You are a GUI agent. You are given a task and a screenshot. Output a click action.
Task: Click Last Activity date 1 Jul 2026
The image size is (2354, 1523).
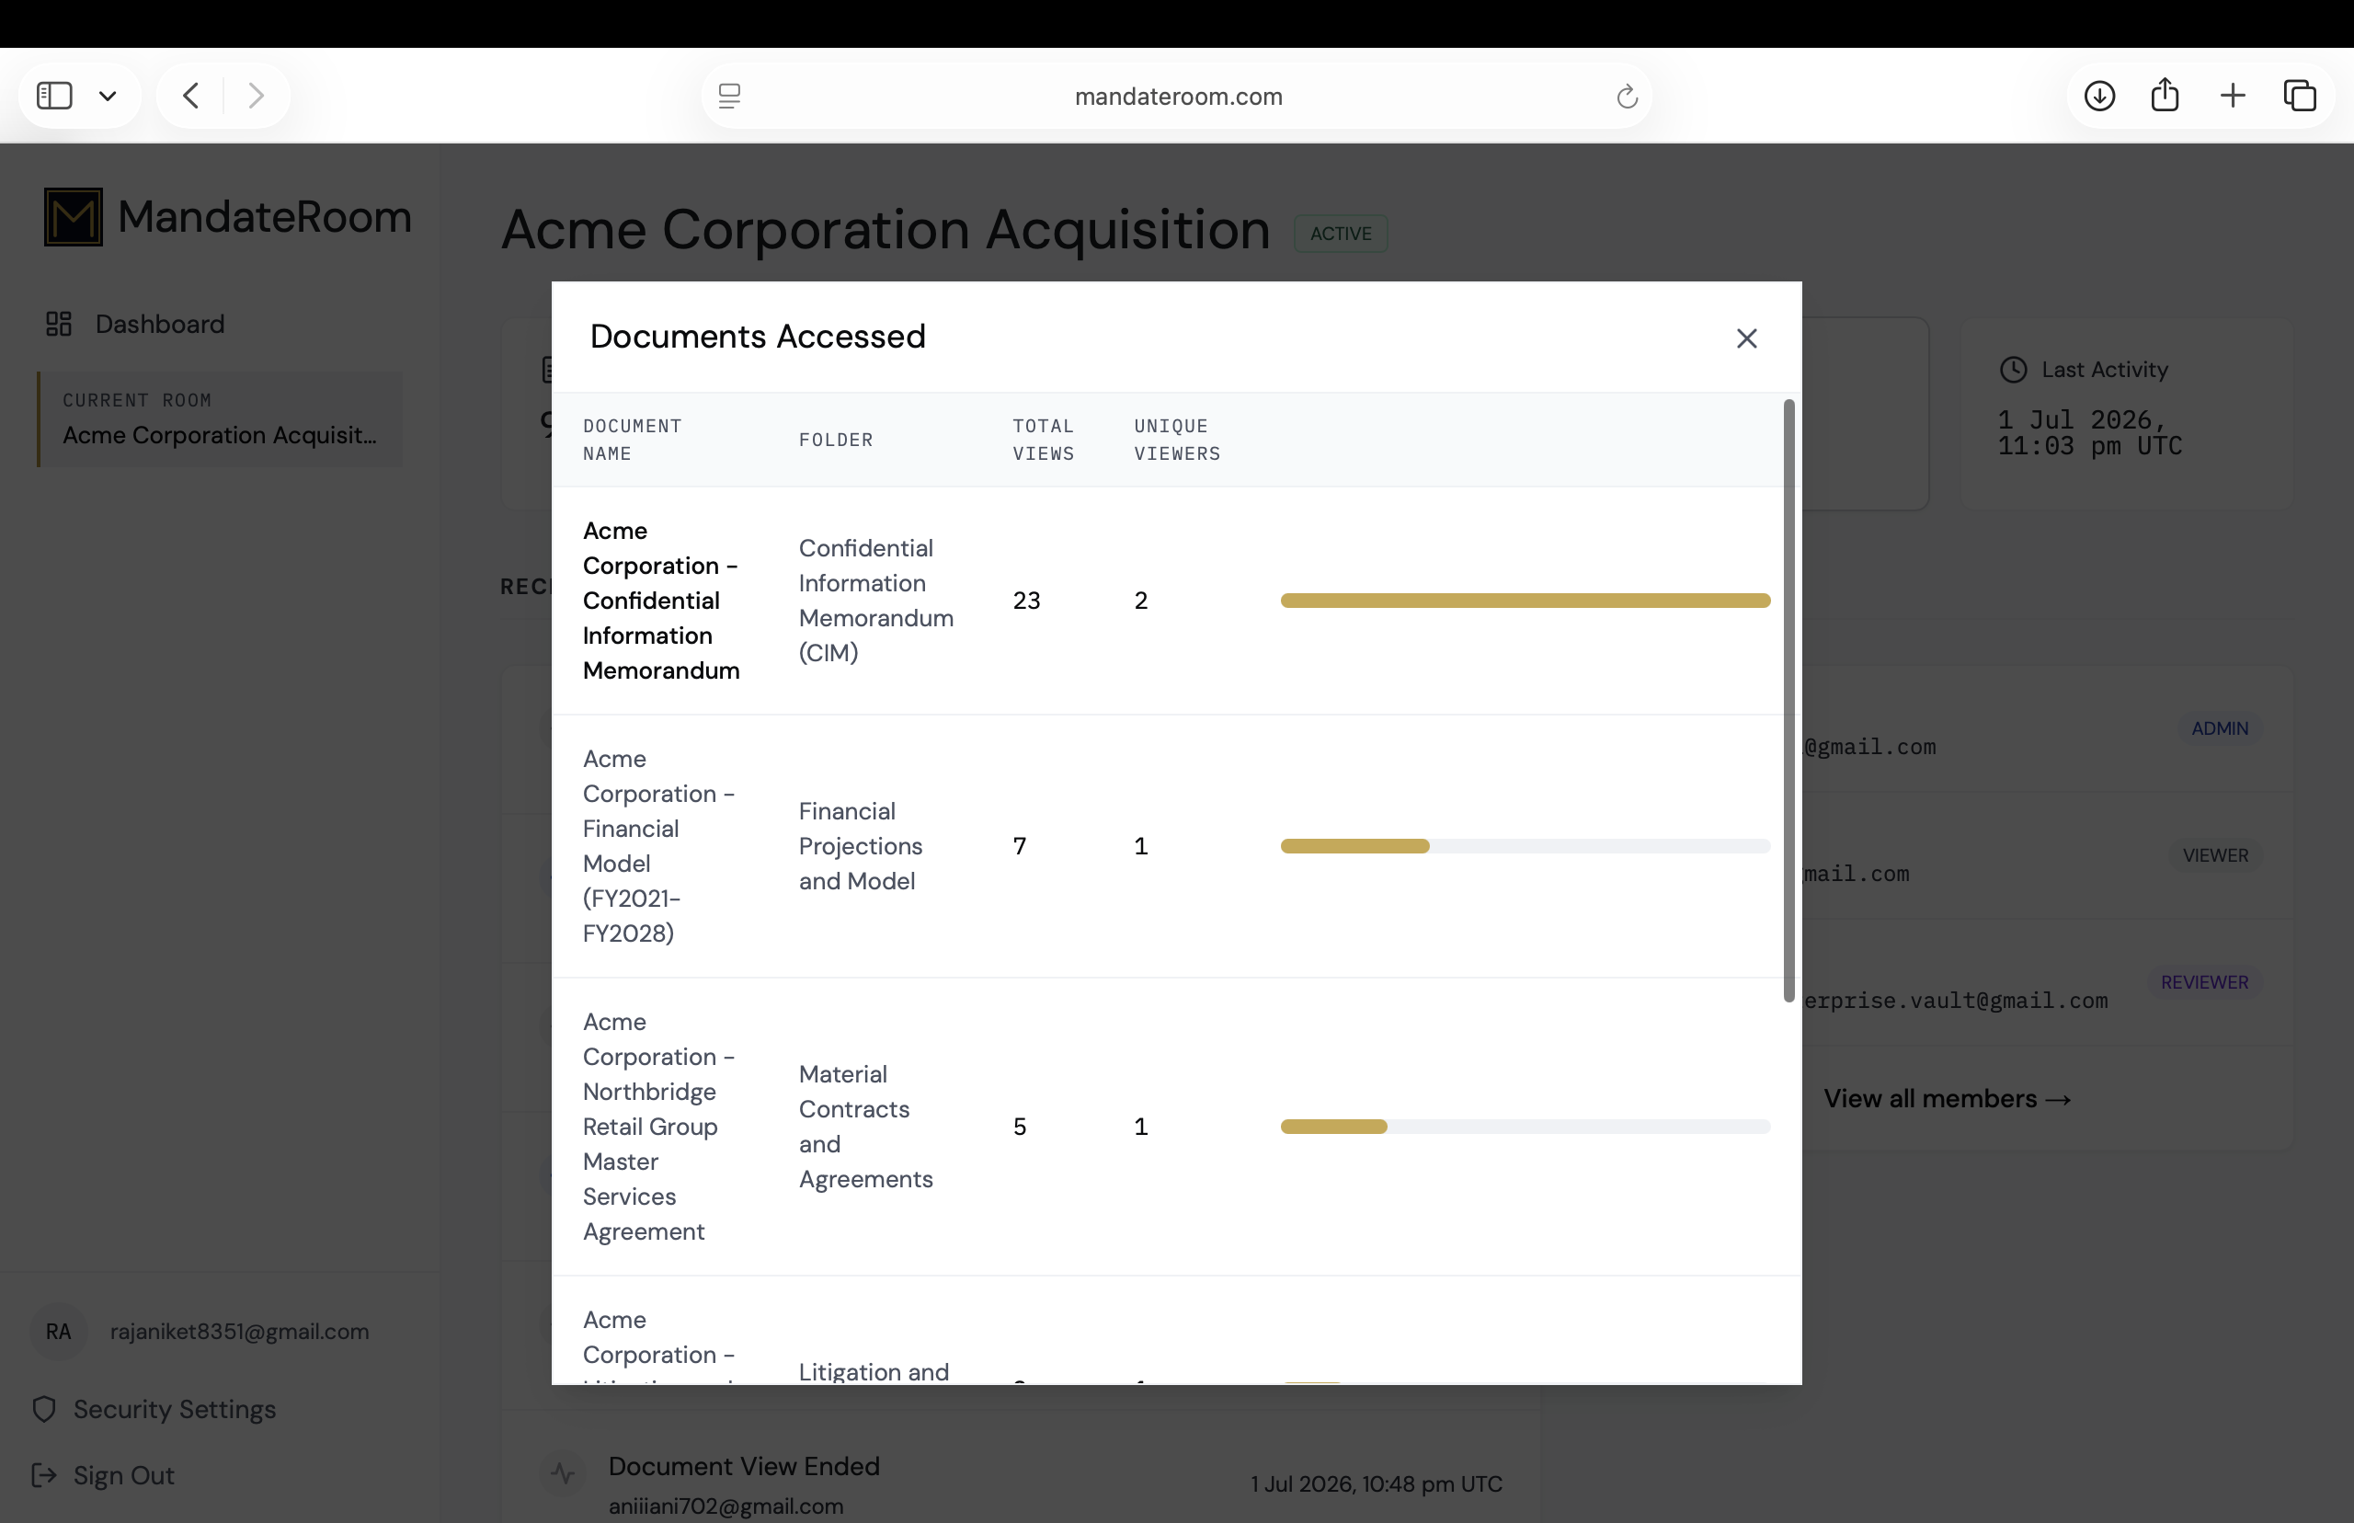click(x=2089, y=433)
